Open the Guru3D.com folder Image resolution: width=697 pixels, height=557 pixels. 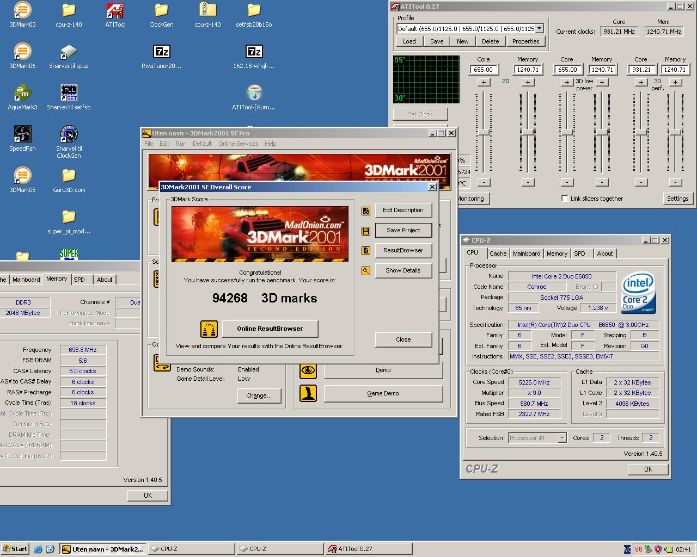pos(69,180)
